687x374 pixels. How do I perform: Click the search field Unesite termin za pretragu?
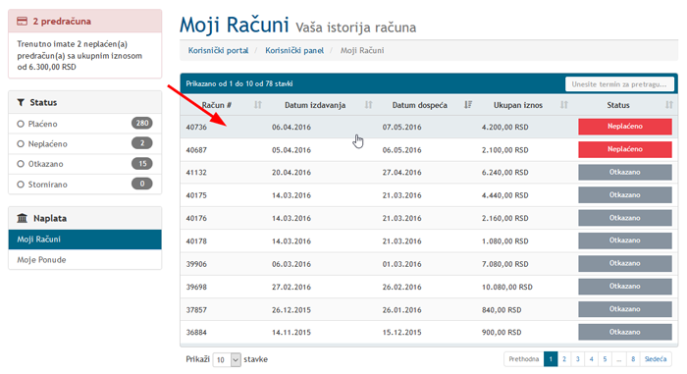619,84
